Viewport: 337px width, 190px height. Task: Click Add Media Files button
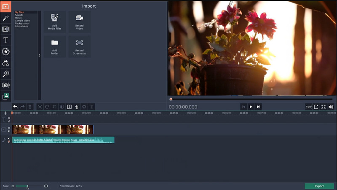(x=55, y=22)
